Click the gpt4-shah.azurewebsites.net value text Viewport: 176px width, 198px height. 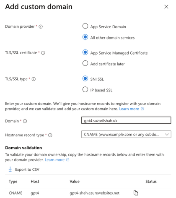click(95, 193)
